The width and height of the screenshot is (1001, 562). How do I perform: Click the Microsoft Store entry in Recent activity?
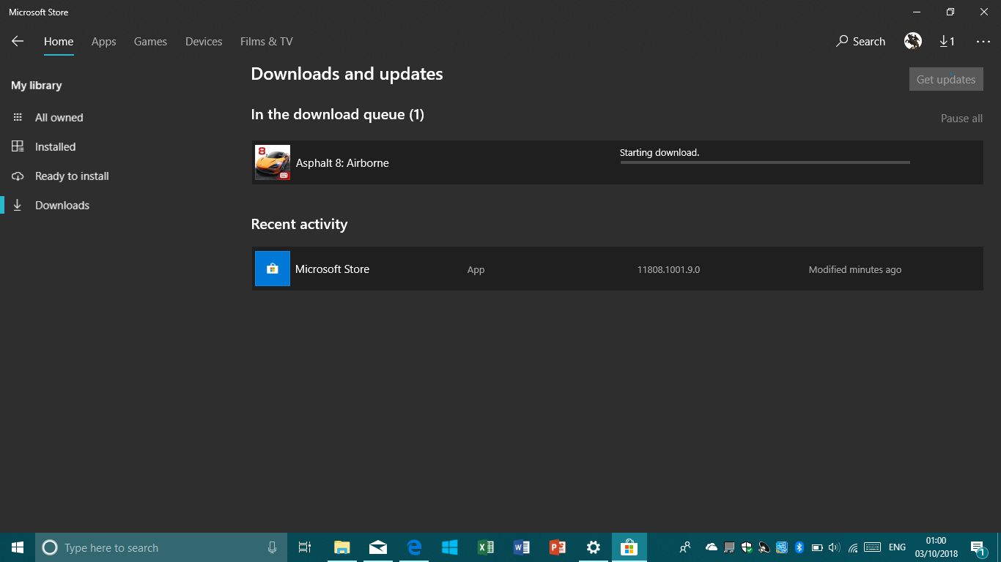pyautogui.click(x=617, y=269)
